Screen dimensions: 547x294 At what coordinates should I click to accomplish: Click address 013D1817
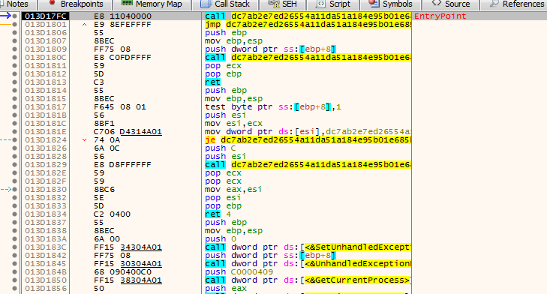[45, 106]
